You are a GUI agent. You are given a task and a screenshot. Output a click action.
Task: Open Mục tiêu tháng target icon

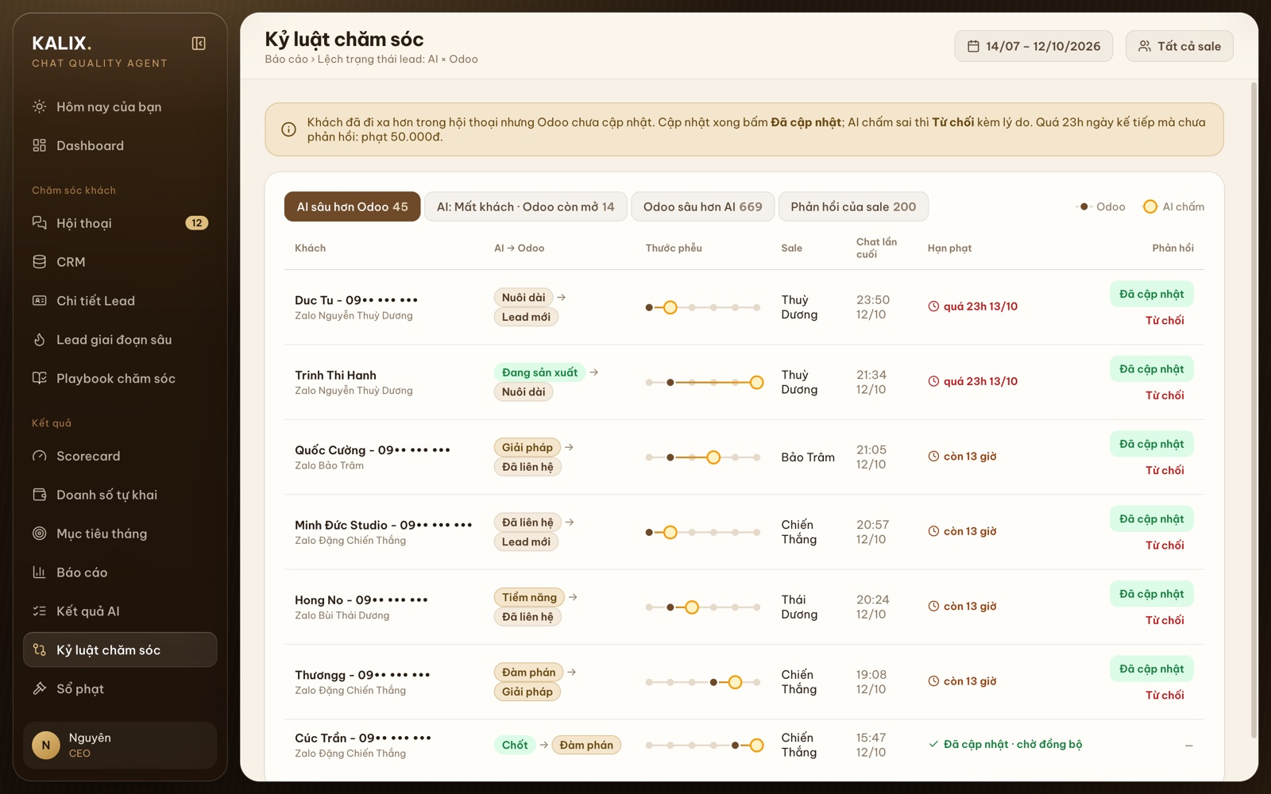tap(39, 534)
